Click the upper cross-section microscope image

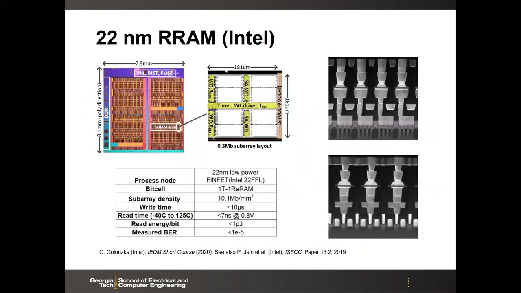tap(373, 98)
